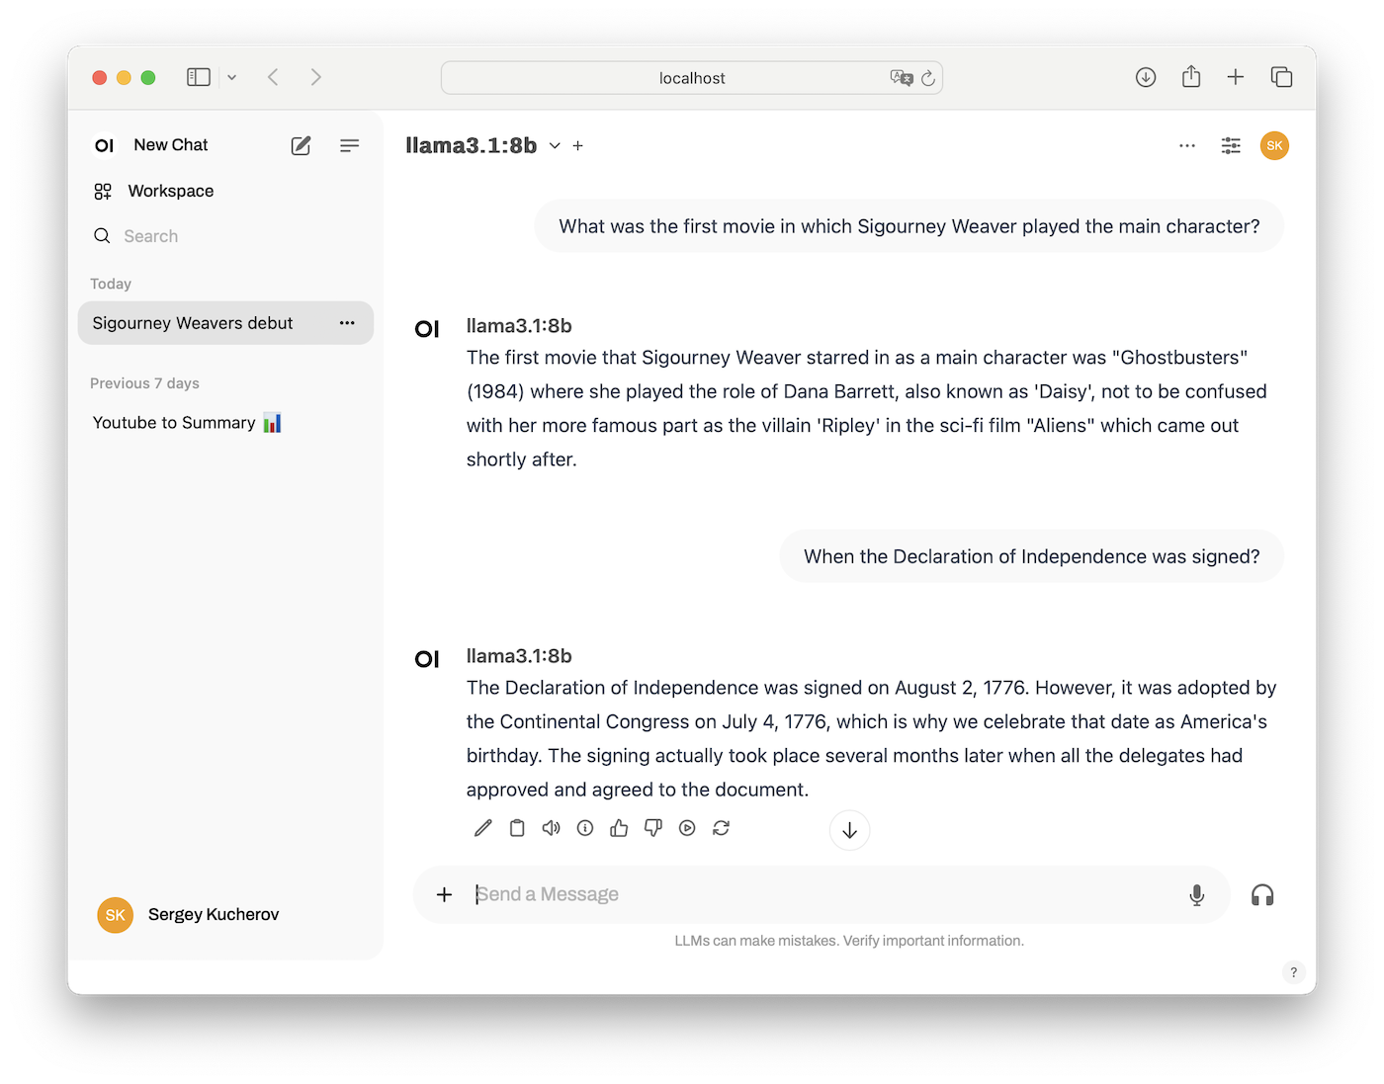The width and height of the screenshot is (1384, 1084).
Task: Regenerate the last response
Action: (x=721, y=828)
